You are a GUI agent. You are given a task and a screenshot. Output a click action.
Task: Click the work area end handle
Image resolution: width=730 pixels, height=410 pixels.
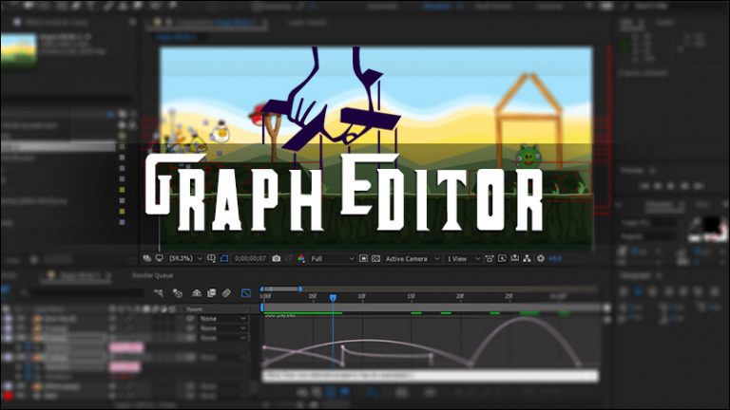[x=300, y=289]
